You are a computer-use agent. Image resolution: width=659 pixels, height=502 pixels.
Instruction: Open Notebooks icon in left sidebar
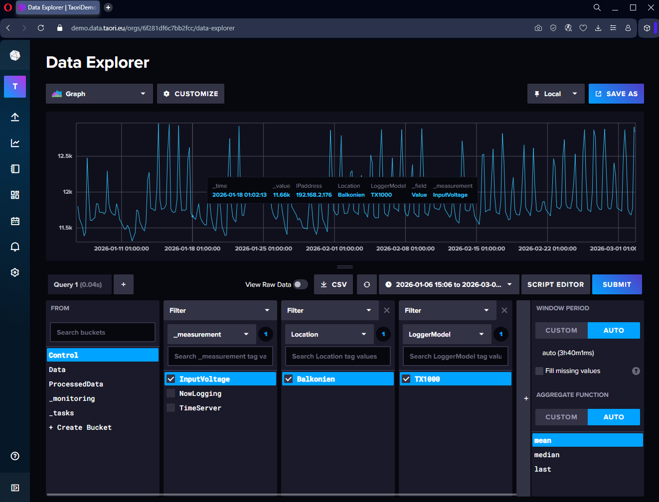click(15, 169)
